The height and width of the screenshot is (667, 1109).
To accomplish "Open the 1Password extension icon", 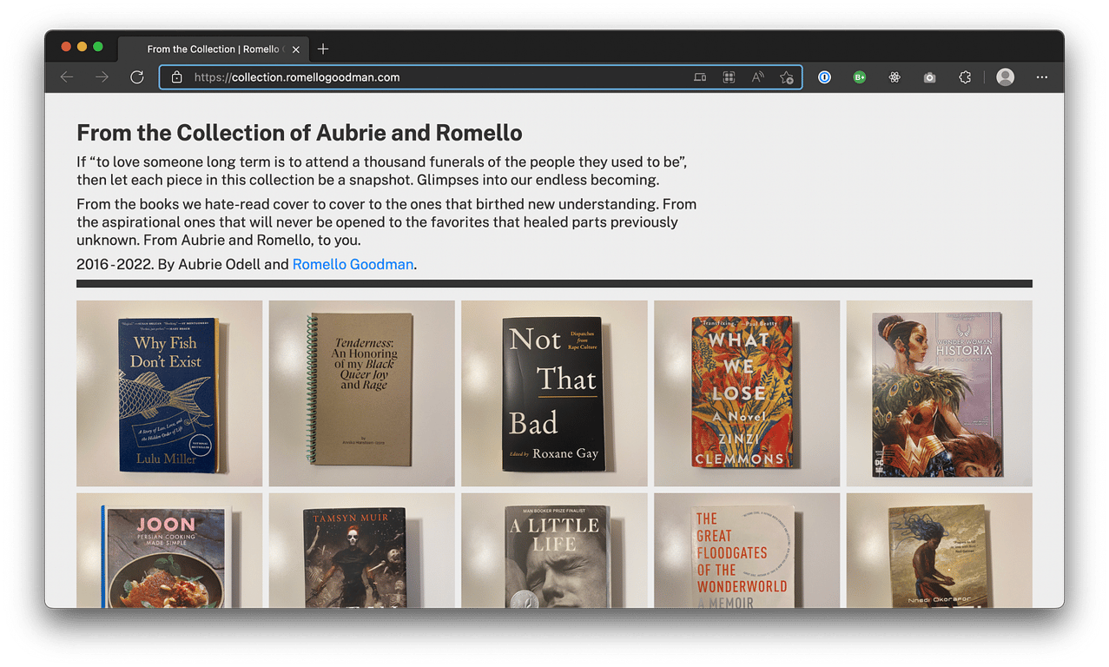I will pyautogui.click(x=824, y=77).
